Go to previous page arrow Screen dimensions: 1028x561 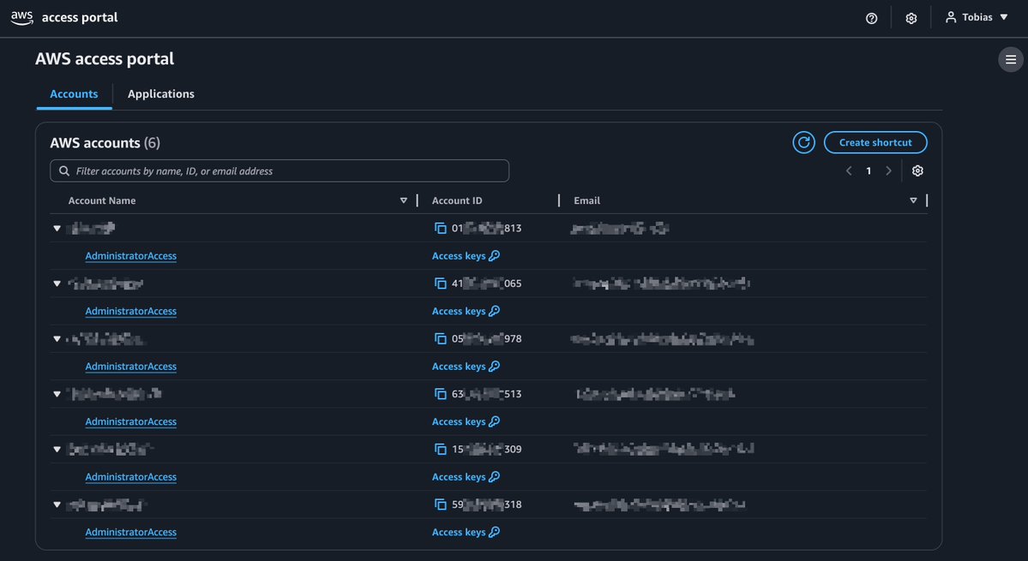pos(848,170)
